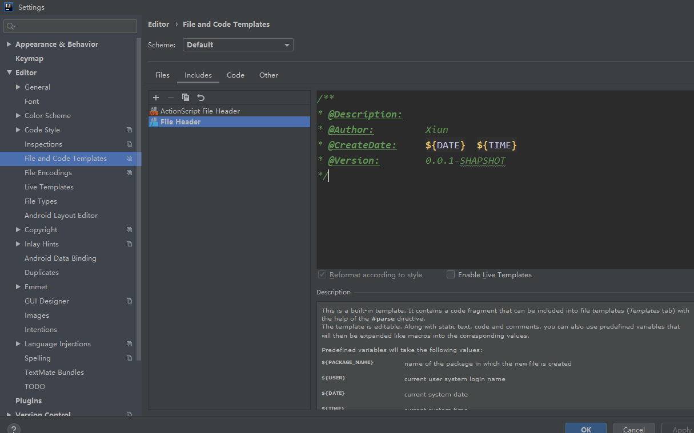Open Images settings
The width and height of the screenshot is (694, 433).
(37, 315)
